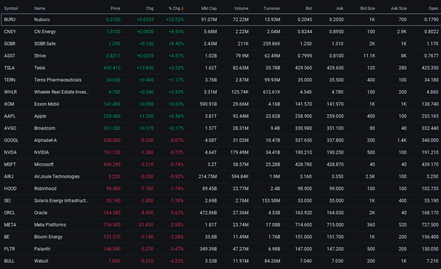Select the CNEY ticker symbol
The height and width of the screenshot is (269, 441).
point(10,32)
